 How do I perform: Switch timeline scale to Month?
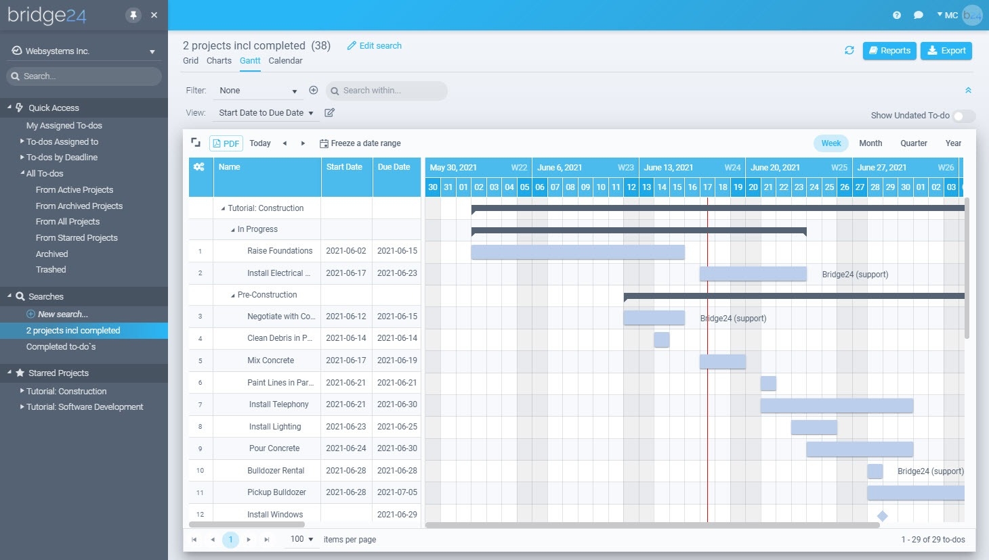[870, 143]
